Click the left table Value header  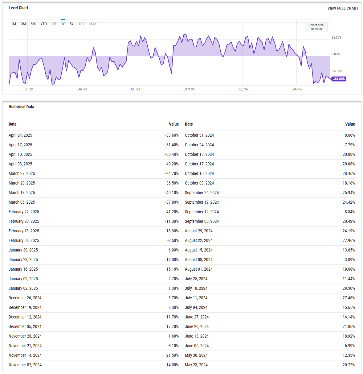[x=174, y=124]
